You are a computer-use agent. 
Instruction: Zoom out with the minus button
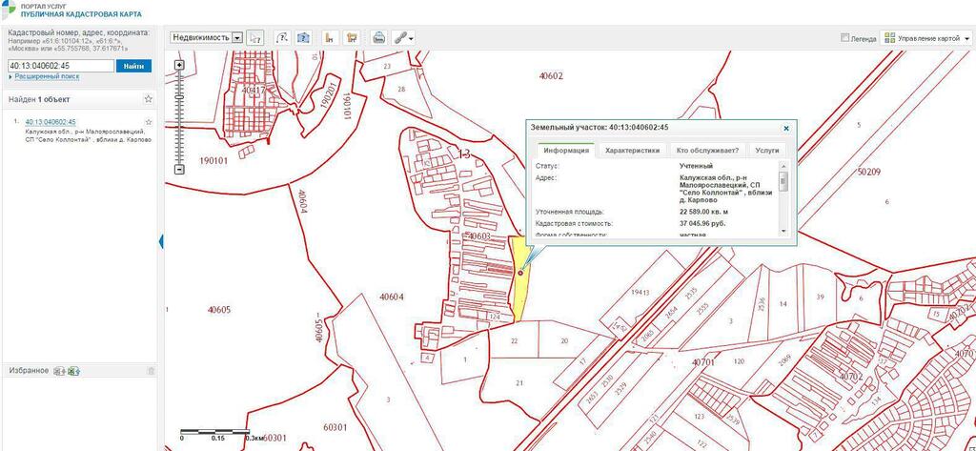click(180, 170)
